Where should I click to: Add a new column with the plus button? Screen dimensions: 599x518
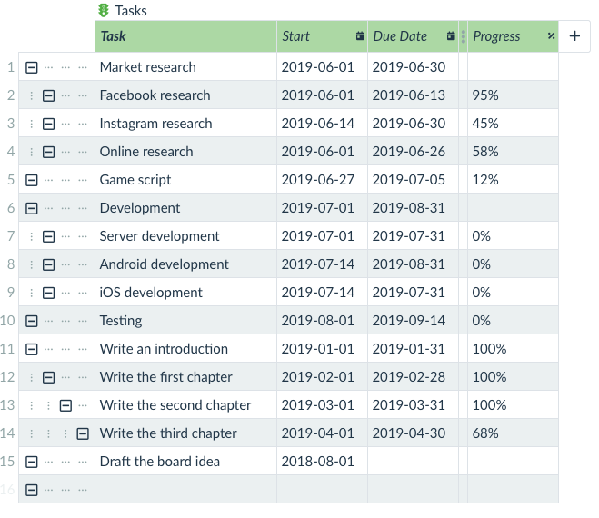click(x=574, y=36)
